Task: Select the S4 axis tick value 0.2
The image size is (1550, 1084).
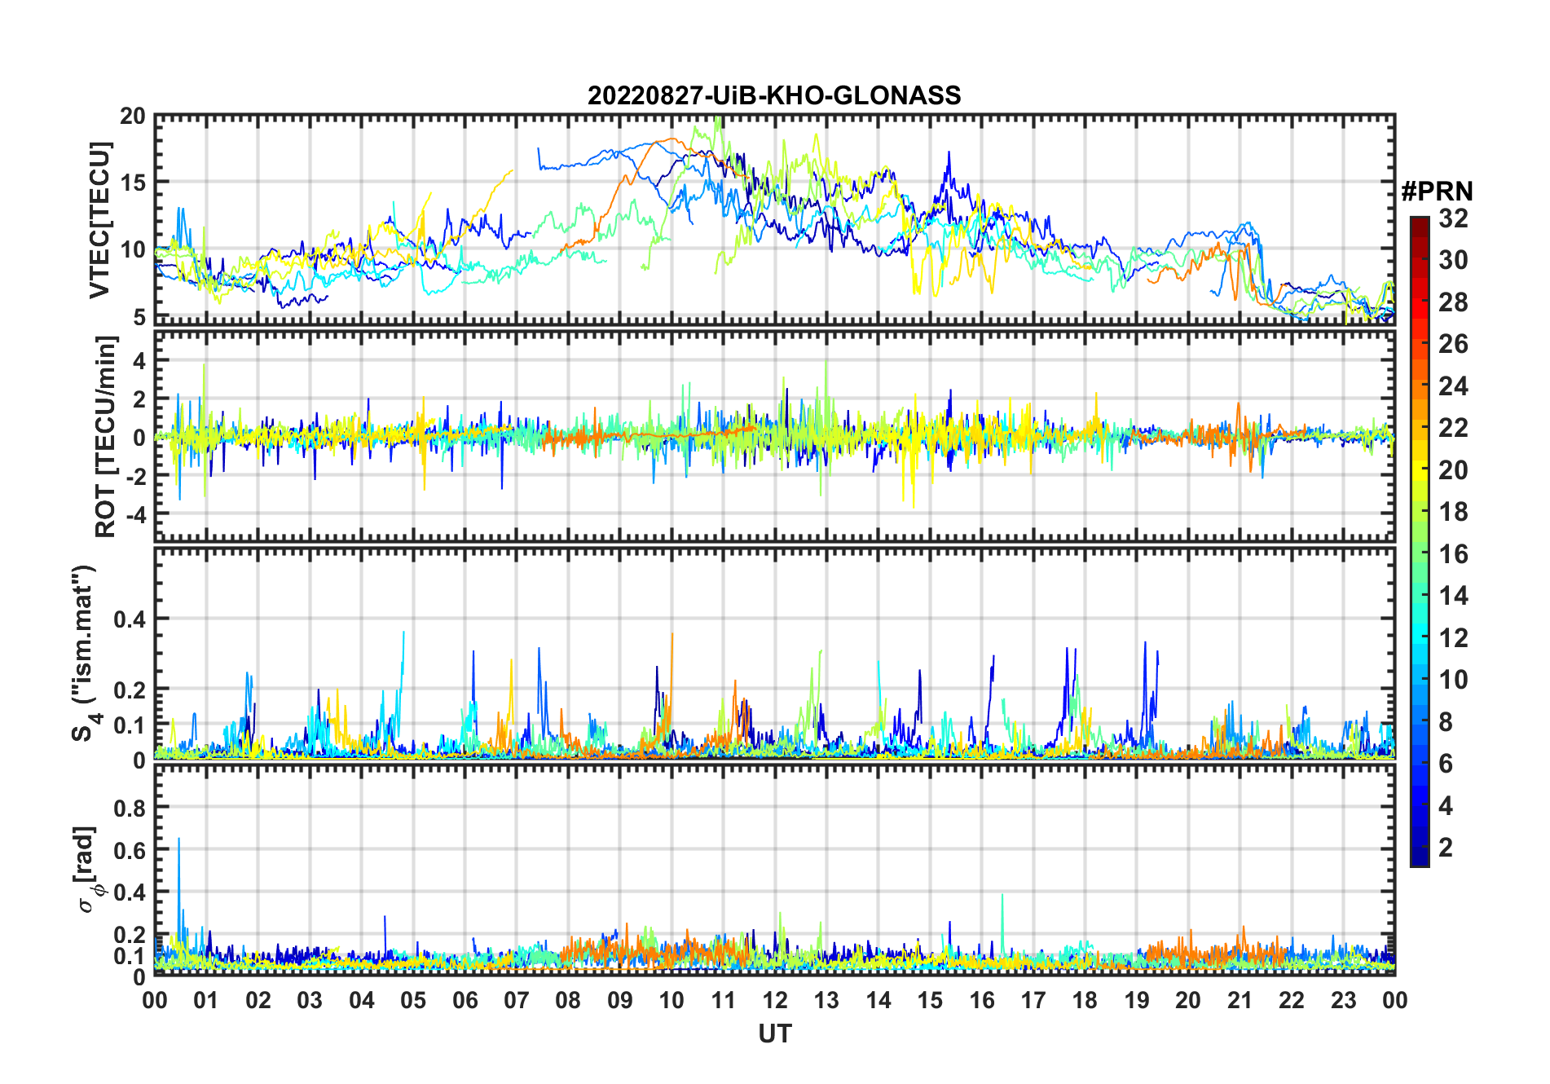Action: pyautogui.click(x=130, y=690)
